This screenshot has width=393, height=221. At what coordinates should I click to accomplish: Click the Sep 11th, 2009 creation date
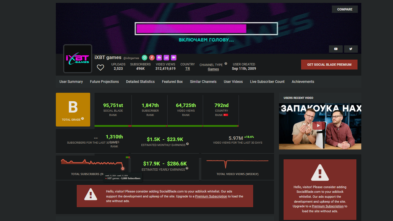244,69
